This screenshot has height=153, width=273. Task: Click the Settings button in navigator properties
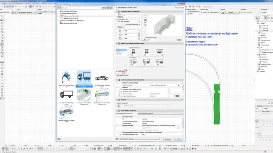coord(265,111)
